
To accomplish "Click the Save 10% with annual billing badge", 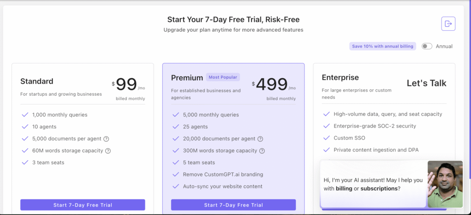I will [x=383, y=46].
